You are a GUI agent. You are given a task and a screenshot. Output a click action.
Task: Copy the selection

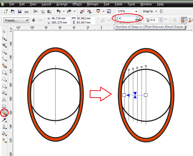pyautogui.click(x=42, y=11)
